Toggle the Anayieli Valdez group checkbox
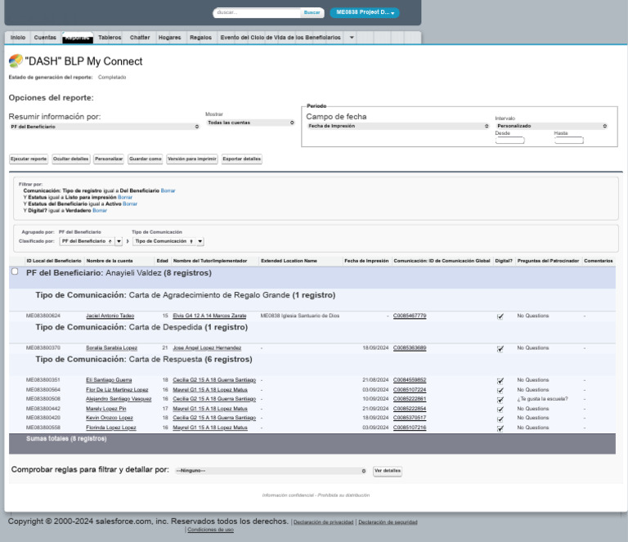Screen dimensions: 628x542 (15, 272)
